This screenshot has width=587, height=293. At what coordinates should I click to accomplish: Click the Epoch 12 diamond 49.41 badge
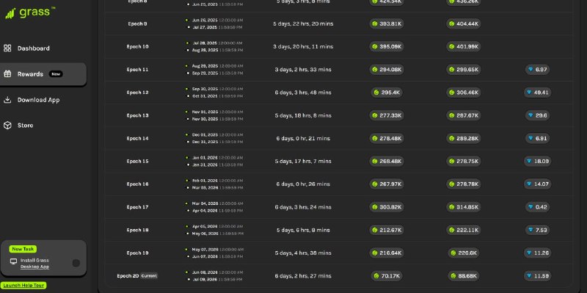(x=537, y=93)
